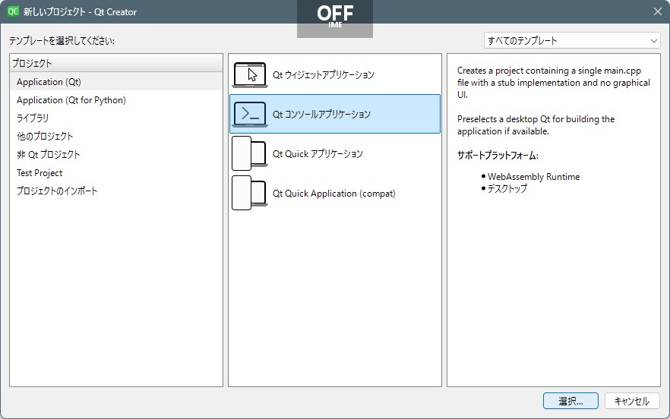This screenshot has width=670, height=419.
Task: Pick the Qt Quick Application (compat) icon
Action: click(250, 193)
